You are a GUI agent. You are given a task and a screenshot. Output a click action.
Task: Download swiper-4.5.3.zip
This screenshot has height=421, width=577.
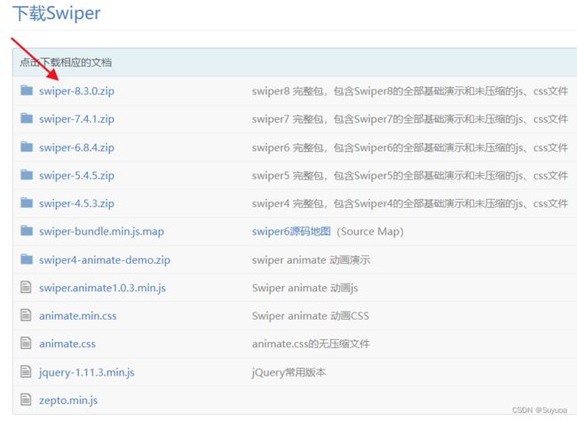pos(76,203)
